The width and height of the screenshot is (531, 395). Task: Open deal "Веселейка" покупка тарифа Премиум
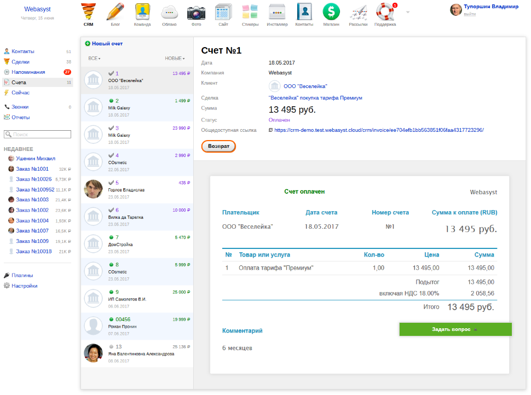(315, 98)
